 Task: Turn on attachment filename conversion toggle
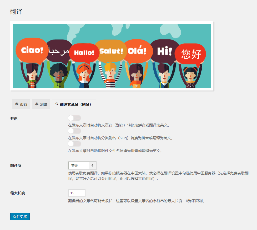tap(74, 144)
